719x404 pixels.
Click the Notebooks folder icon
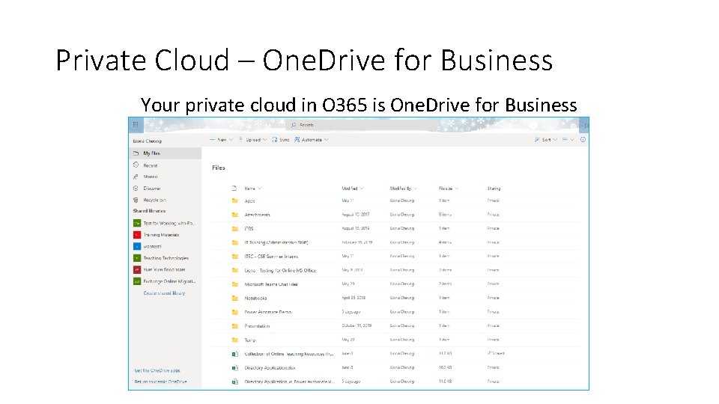234,299
